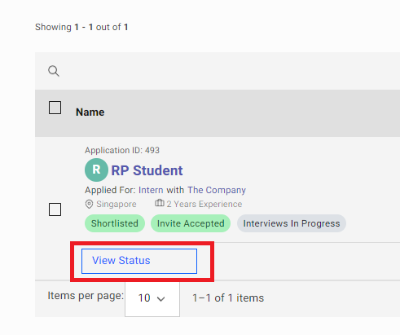Click the Application ID: 493 text
This screenshot has width=400, height=335.
[x=122, y=150]
